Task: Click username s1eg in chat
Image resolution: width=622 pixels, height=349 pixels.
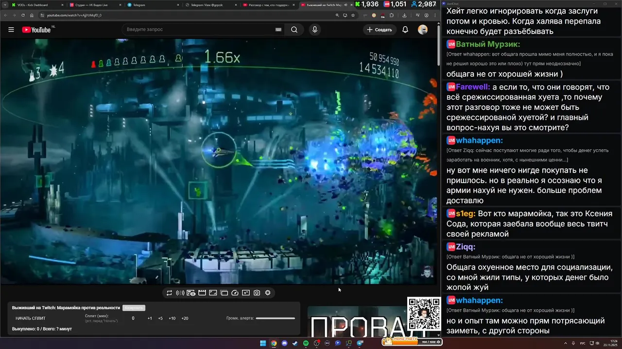Action: [x=466, y=214]
